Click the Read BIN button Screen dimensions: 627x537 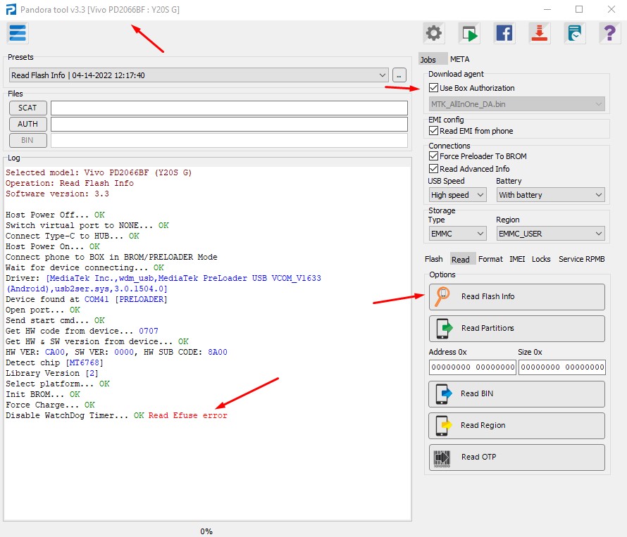point(516,394)
